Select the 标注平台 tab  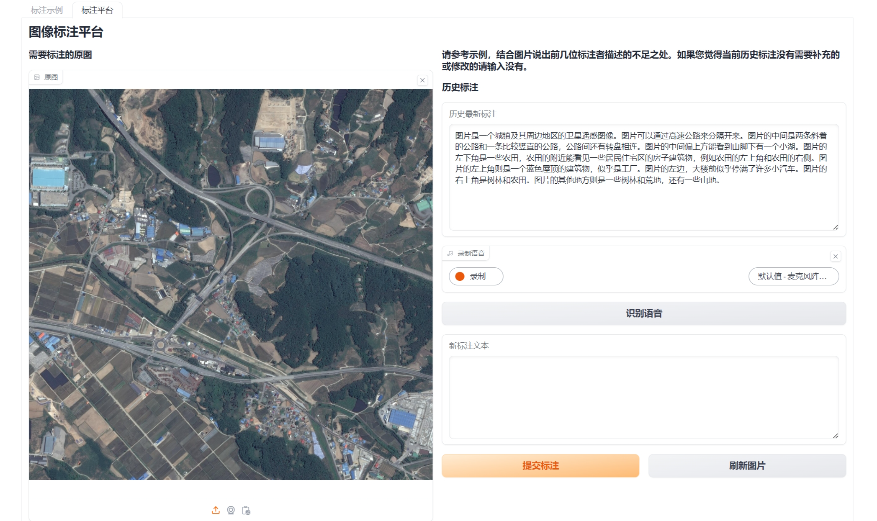click(x=97, y=10)
